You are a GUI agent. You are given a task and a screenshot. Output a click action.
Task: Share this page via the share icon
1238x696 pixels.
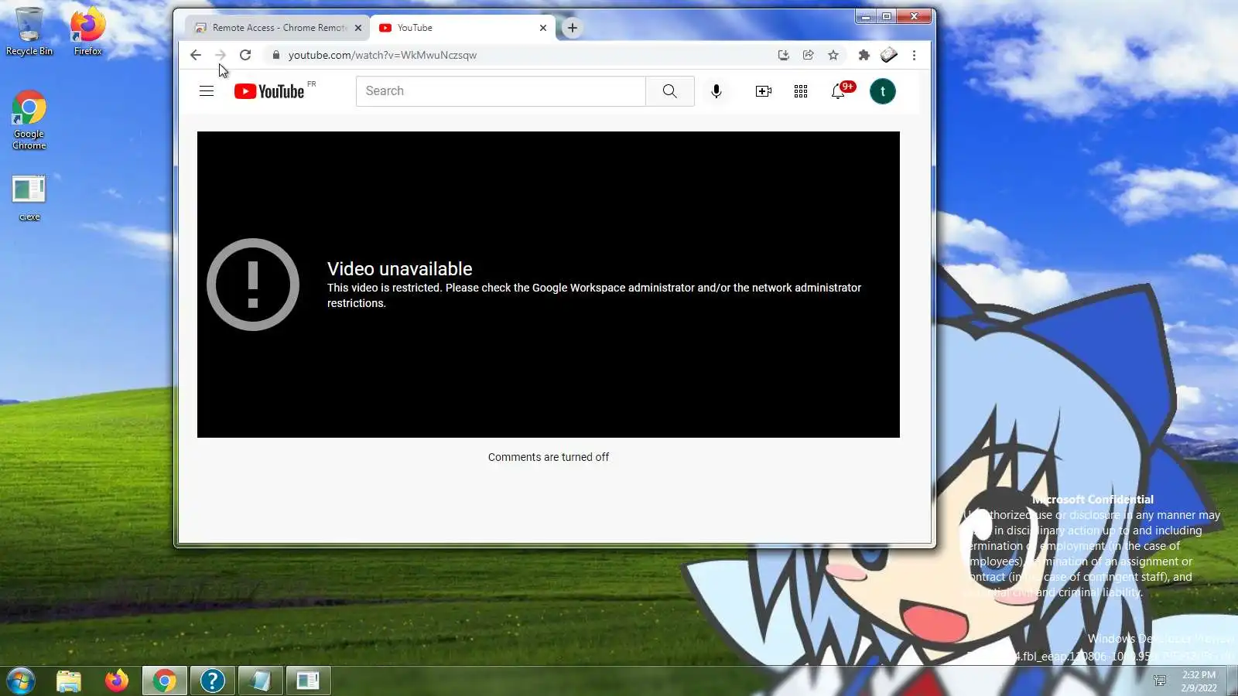pos(808,55)
